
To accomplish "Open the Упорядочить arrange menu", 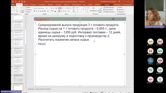I will [93, 10].
